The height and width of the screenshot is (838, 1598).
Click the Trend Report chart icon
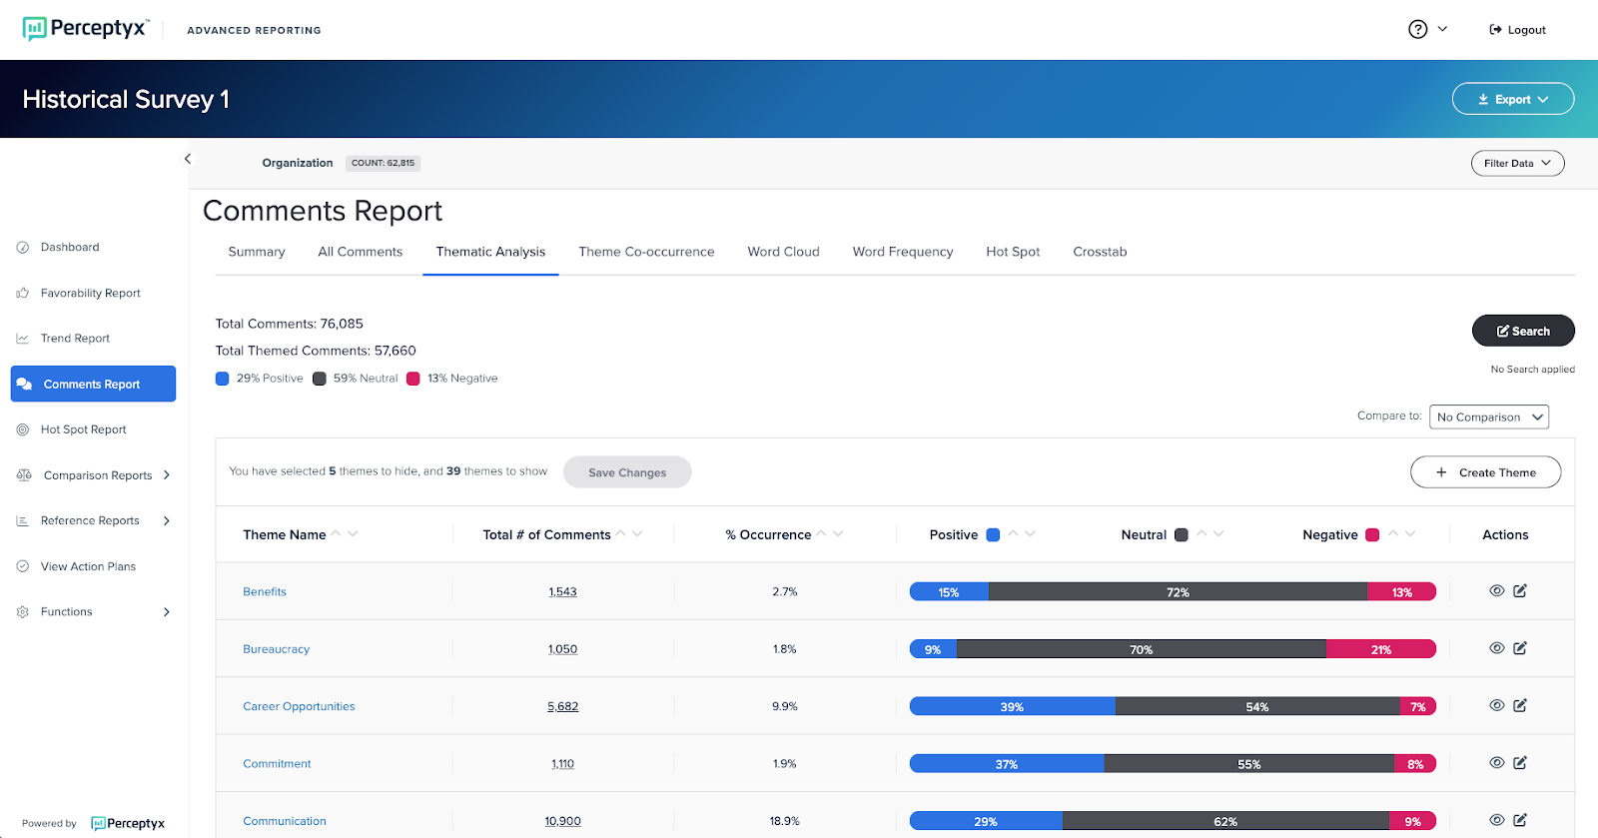pyautogui.click(x=22, y=339)
